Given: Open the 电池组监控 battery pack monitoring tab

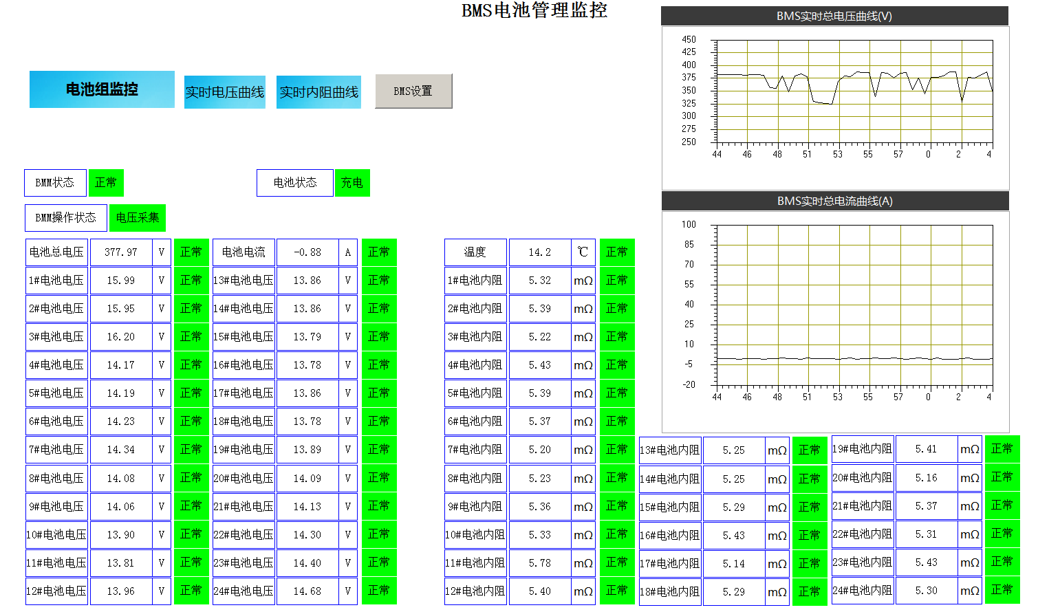Looking at the screenshot, I should pos(102,89).
